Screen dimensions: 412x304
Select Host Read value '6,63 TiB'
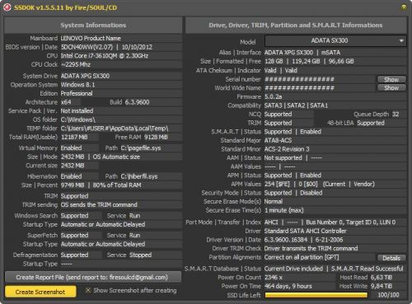(382, 278)
